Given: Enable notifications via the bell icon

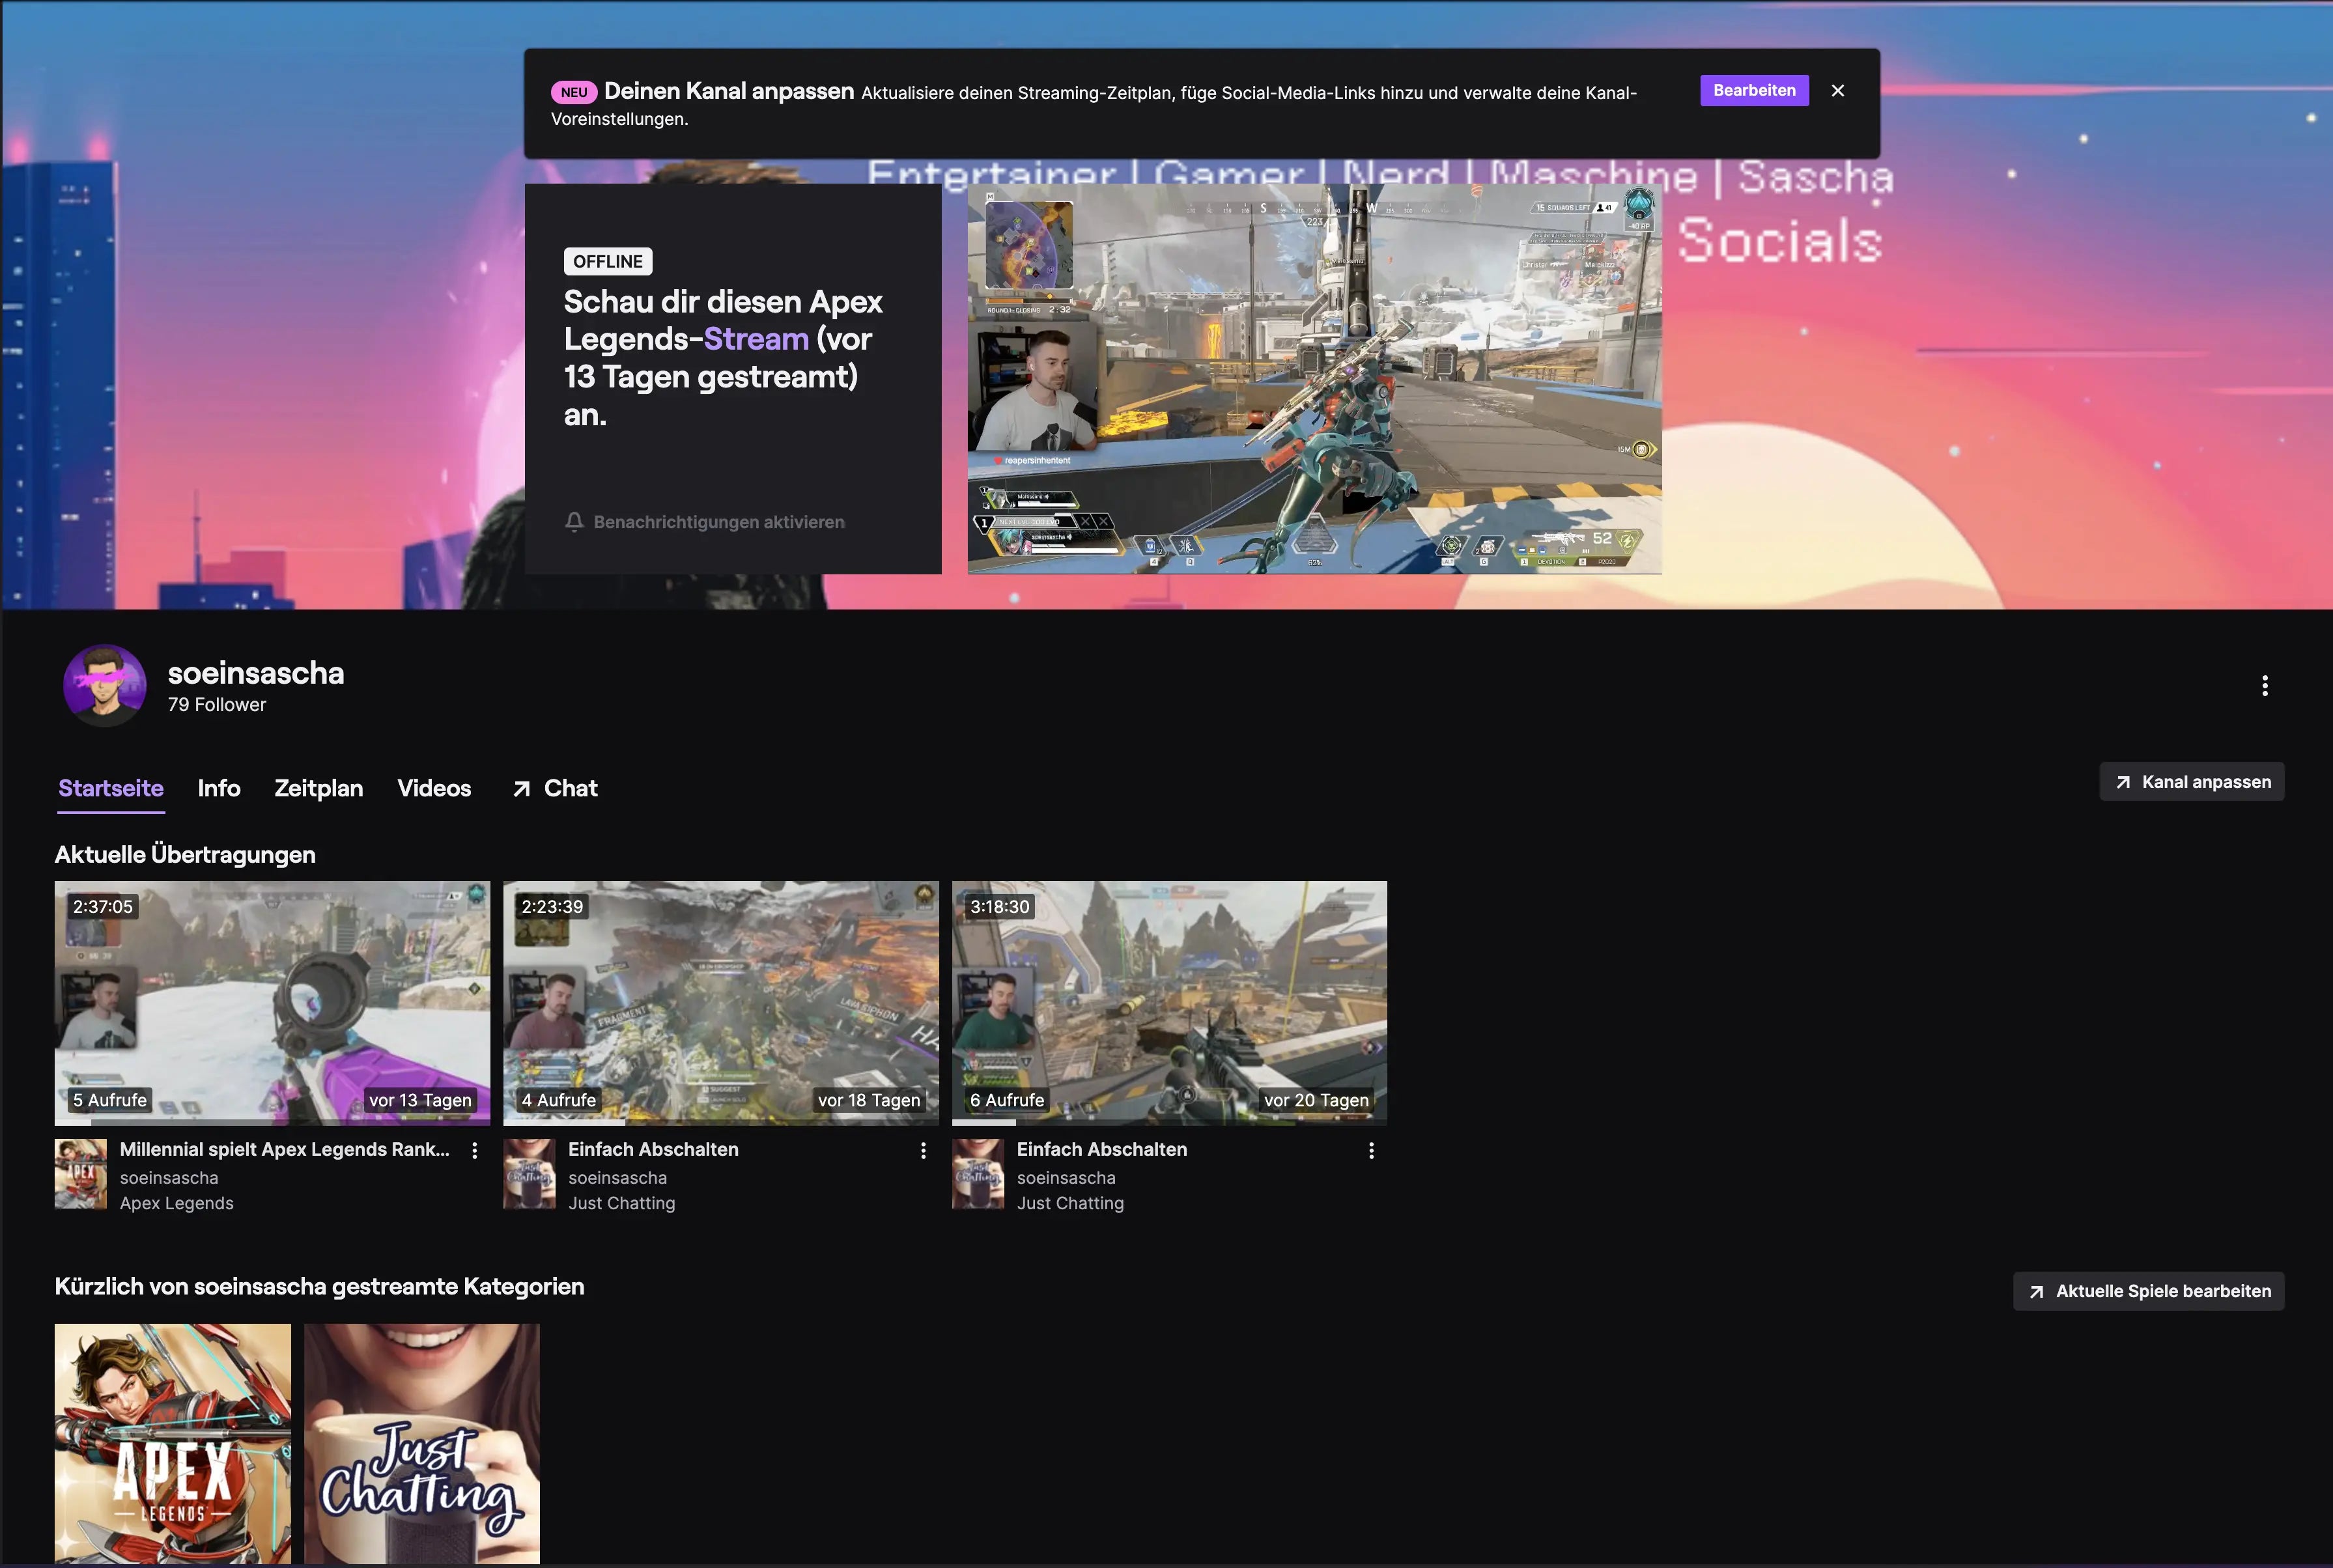Looking at the screenshot, I should tap(574, 522).
